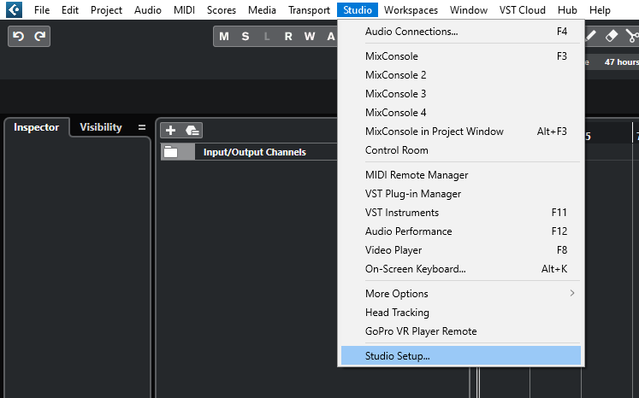This screenshot has height=398, width=639.
Task: Open the Scores menu
Action: click(x=222, y=9)
